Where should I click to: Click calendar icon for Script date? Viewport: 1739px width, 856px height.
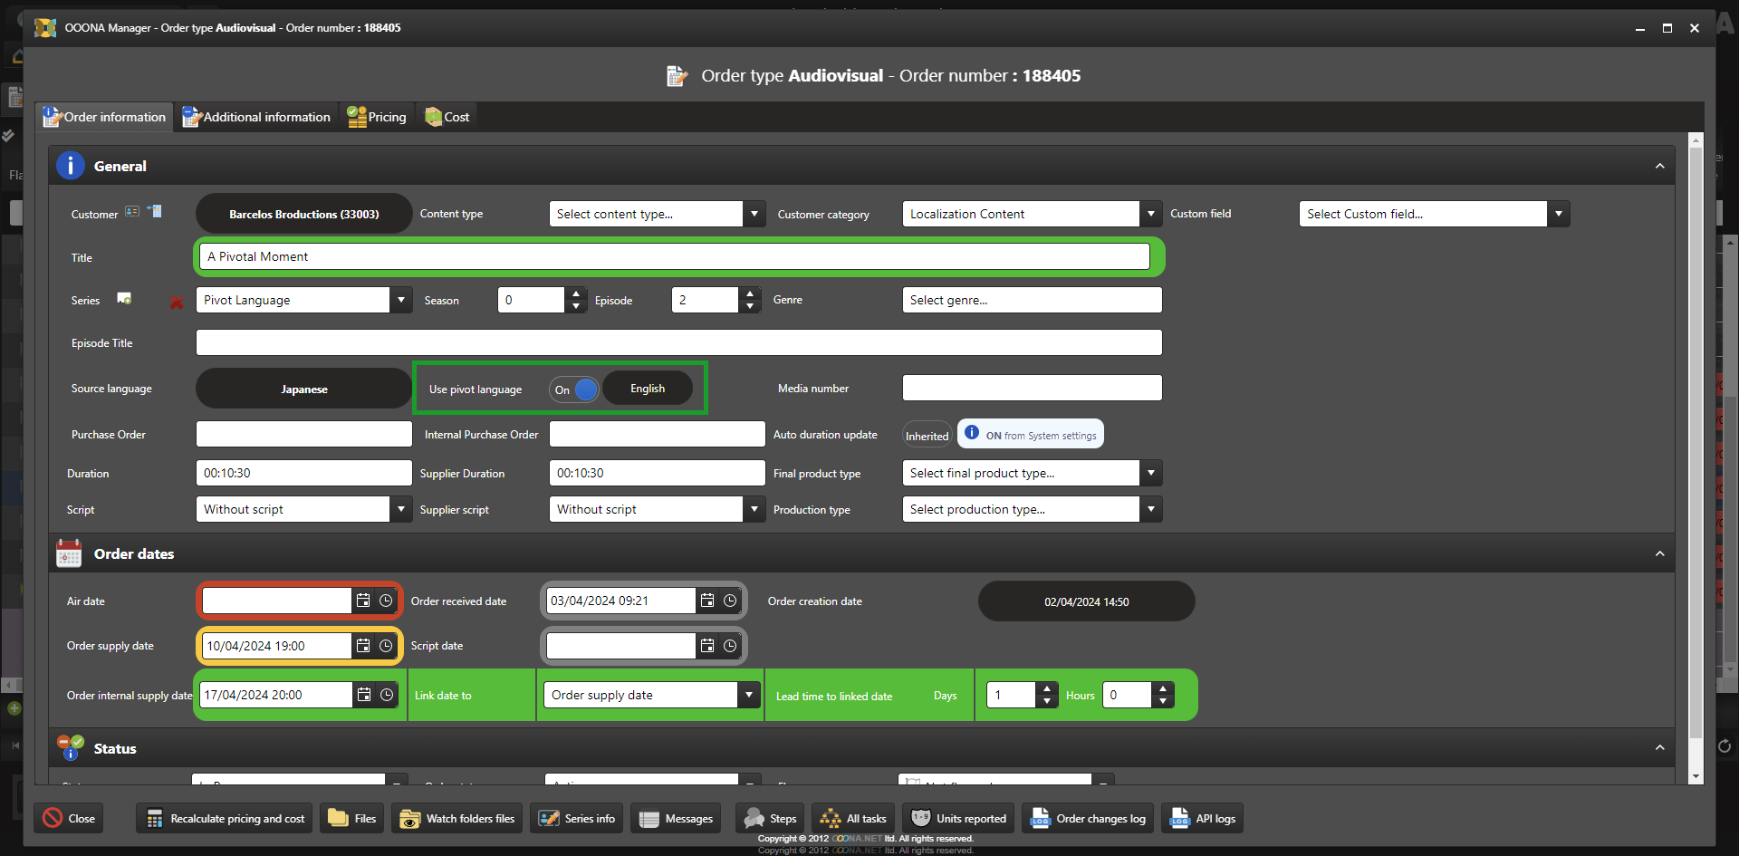pos(707,646)
